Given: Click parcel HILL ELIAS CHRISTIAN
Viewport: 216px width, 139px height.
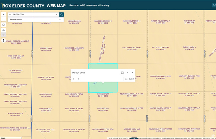Looking at the screenshot, I should 161,48.
